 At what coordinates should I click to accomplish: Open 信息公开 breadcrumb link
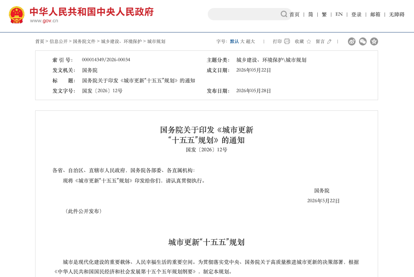[58, 42]
